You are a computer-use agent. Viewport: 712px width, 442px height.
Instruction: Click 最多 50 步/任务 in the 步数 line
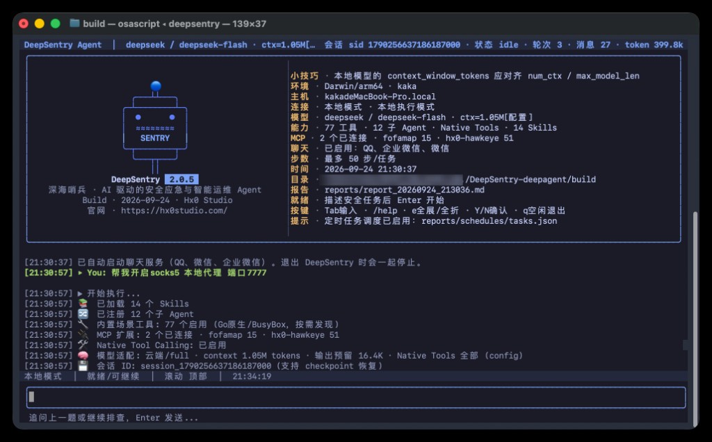(x=360, y=159)
